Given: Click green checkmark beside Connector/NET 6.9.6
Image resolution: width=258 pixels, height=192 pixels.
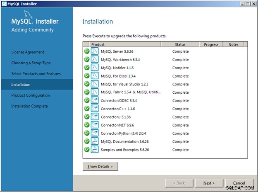Looking at the screenshot, I should (87, 125).
